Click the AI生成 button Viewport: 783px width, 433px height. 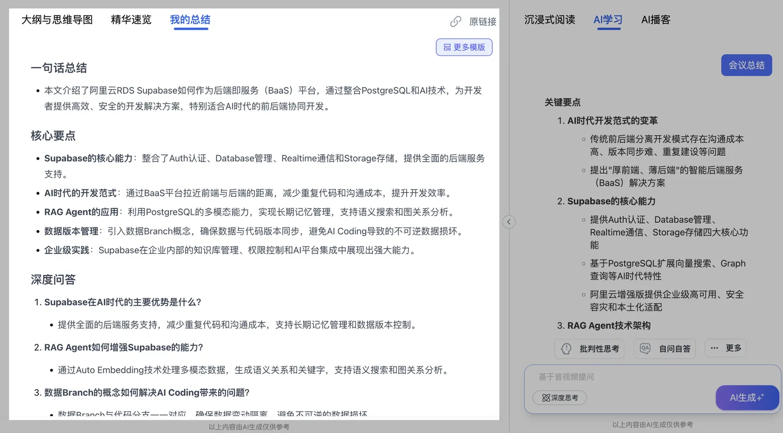747,398
